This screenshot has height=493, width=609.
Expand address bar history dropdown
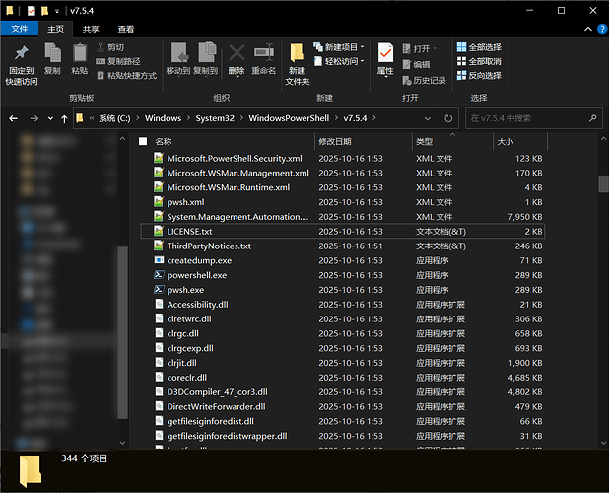point(428,118)
